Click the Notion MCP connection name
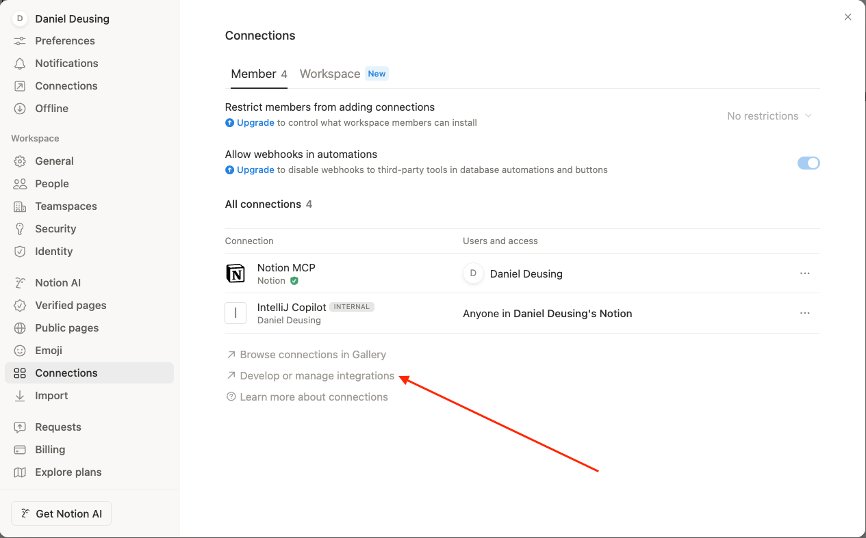The height and width of the screenshot is (538, 866). (x=286, y=268)
